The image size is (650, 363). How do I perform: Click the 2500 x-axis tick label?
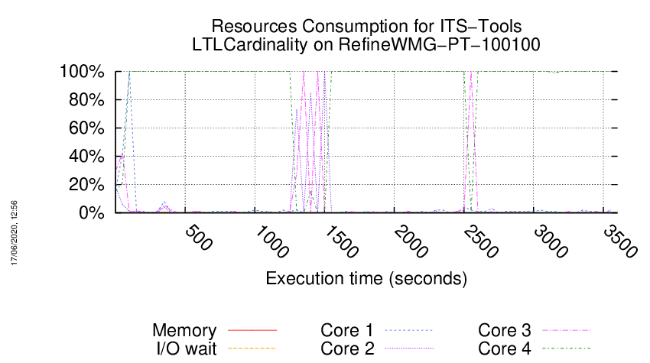point(480,241)
